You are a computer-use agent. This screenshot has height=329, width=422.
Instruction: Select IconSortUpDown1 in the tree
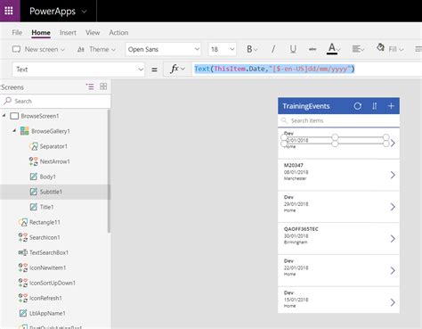click(x=53, y=283)
